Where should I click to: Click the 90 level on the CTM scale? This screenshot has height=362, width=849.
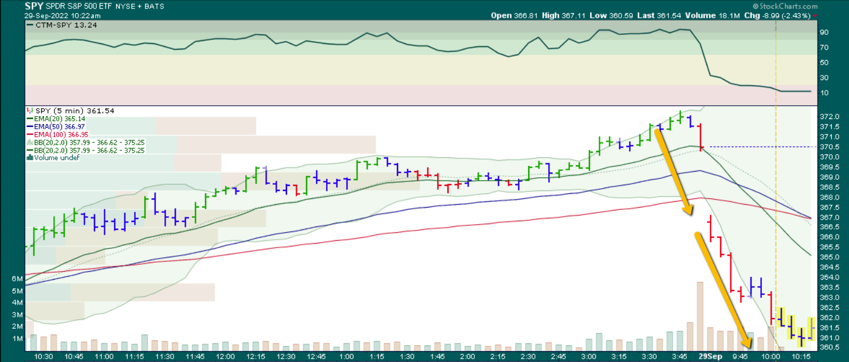click(824, 32)
